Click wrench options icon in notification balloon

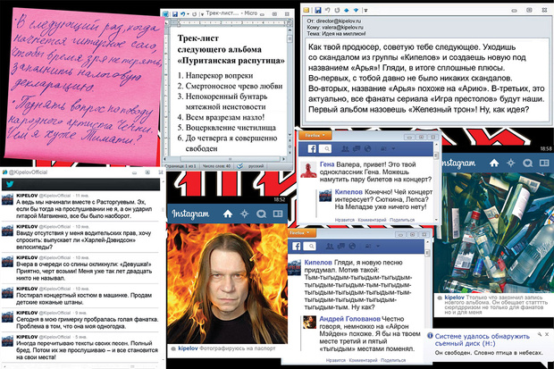point(540,334)
